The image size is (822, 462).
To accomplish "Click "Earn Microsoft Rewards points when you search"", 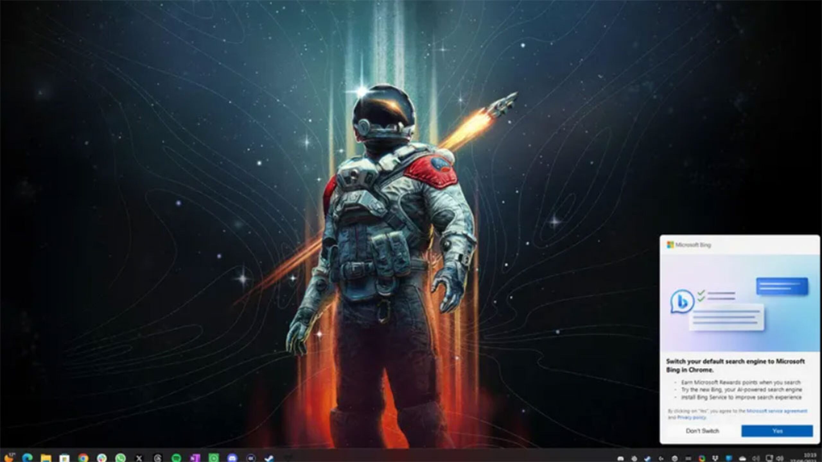I will coord(741,382).
